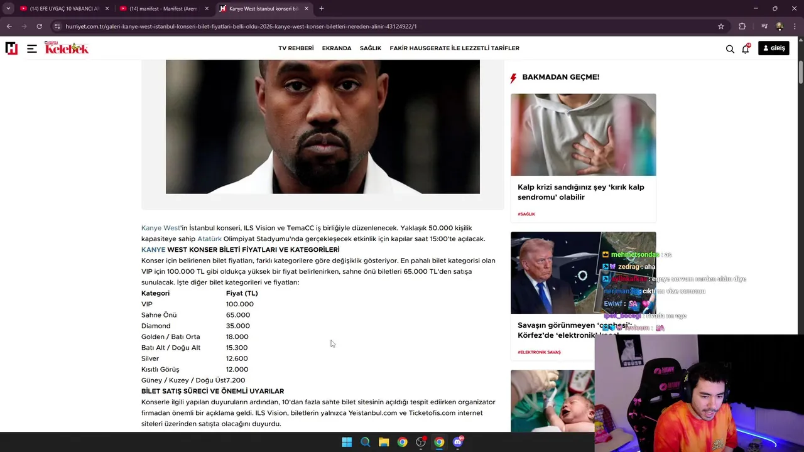Click the Kelebek logo
The image size is (804, 452).
coord(67,48)
